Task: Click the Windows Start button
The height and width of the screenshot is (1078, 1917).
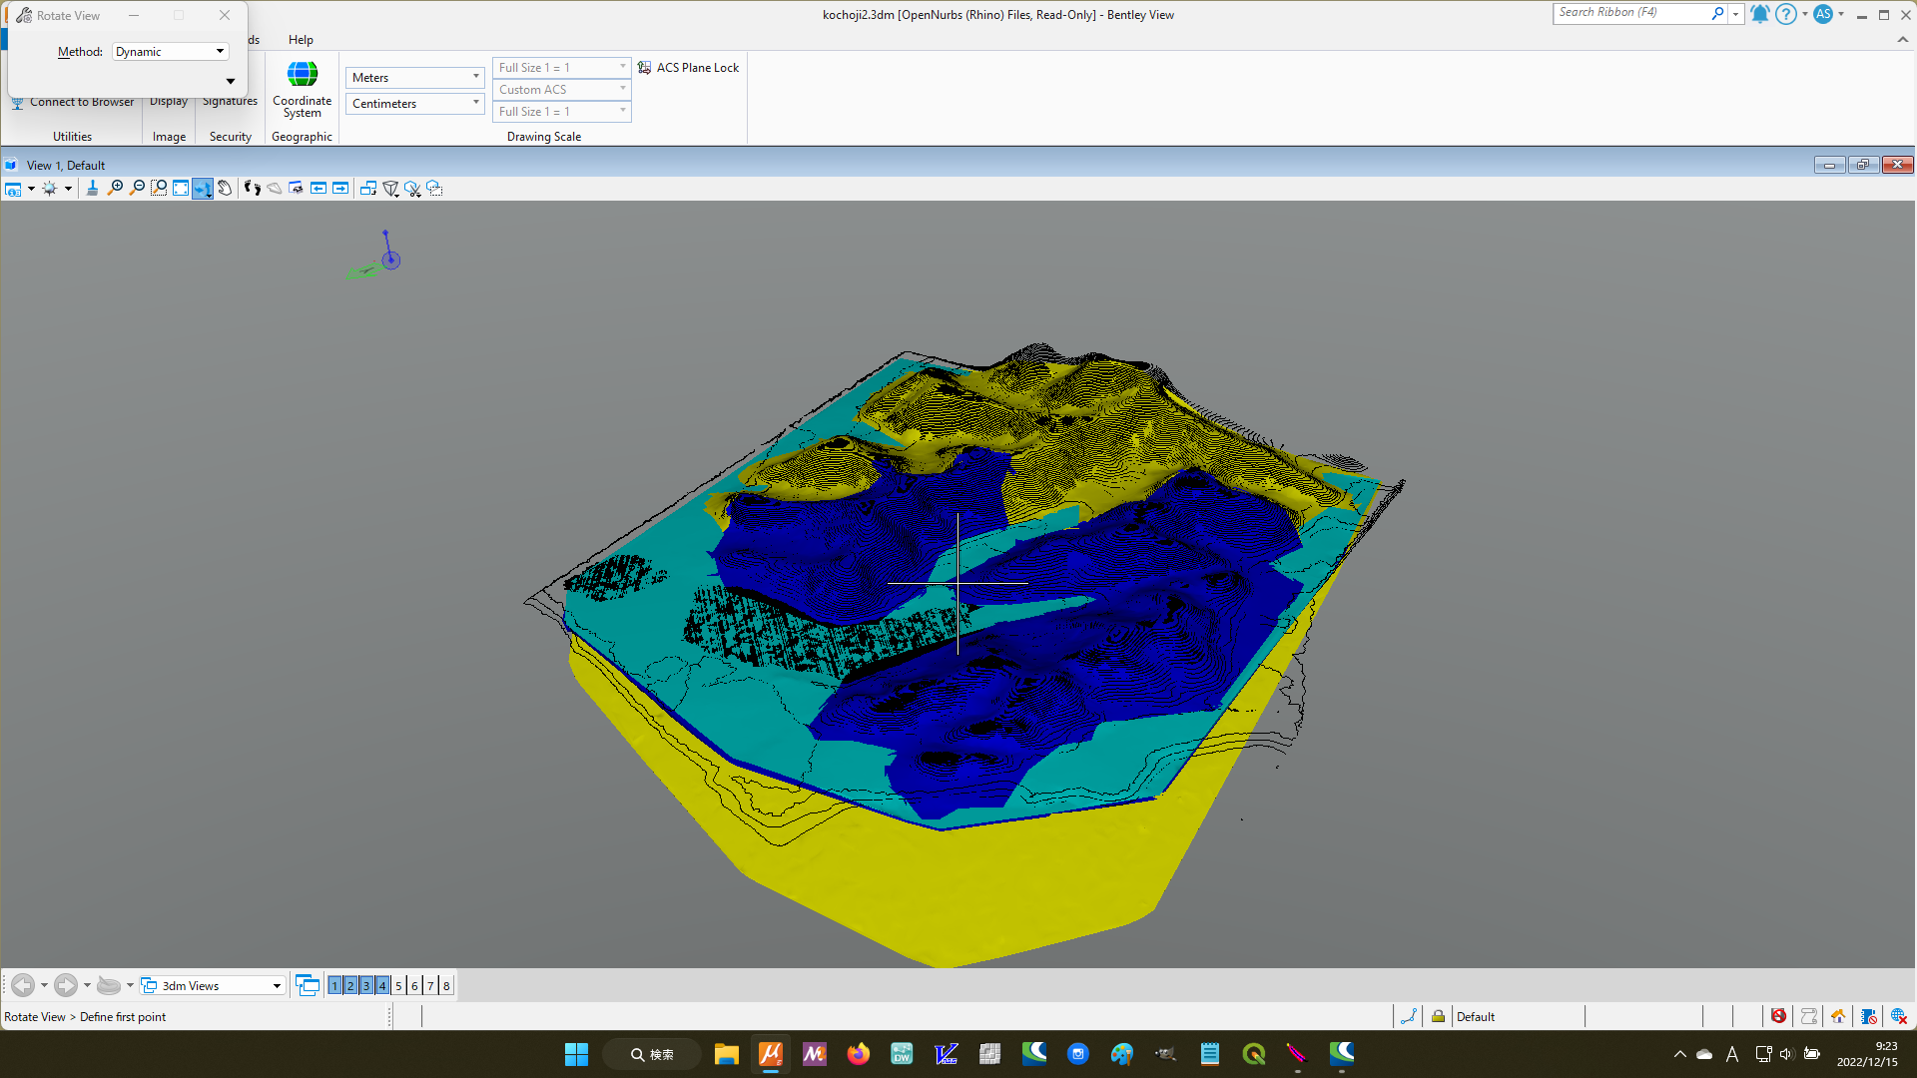Action: tap(577, 1054)
